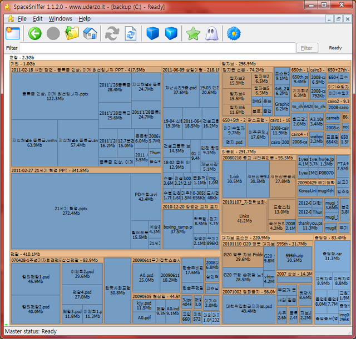This screenshot has height=339, width=356.
Task: Click the 417.5Mb PPT folder header
Action: 86,70
